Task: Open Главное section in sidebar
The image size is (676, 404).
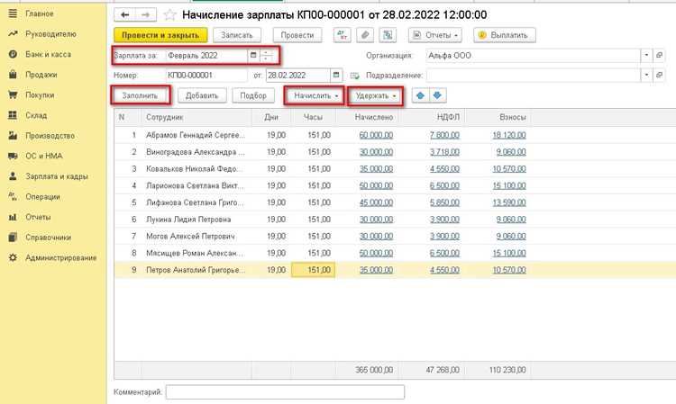Action: tap(40, 13)
